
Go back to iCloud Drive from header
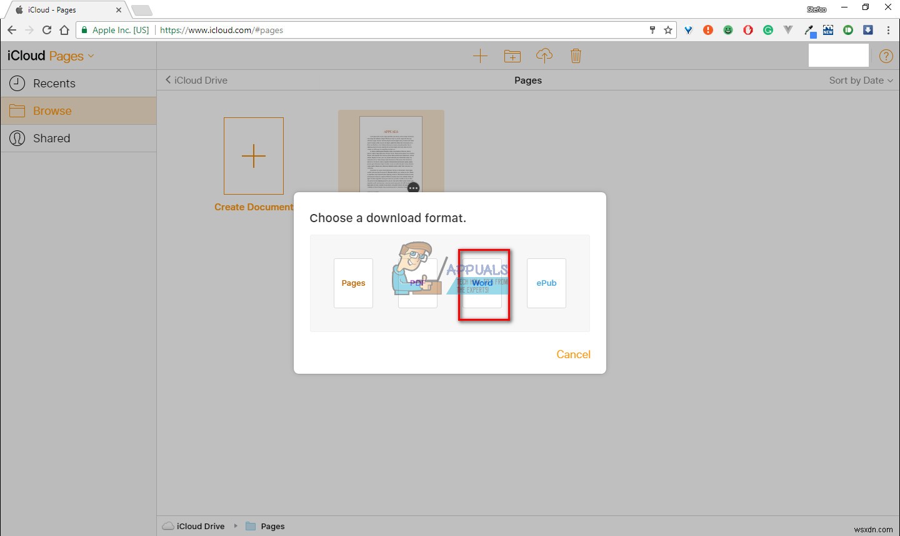196,80
